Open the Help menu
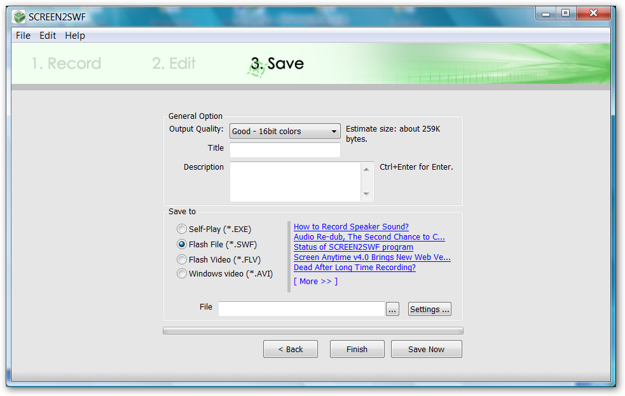The width and height of the screenshot is (625, 396). point(75,36)
